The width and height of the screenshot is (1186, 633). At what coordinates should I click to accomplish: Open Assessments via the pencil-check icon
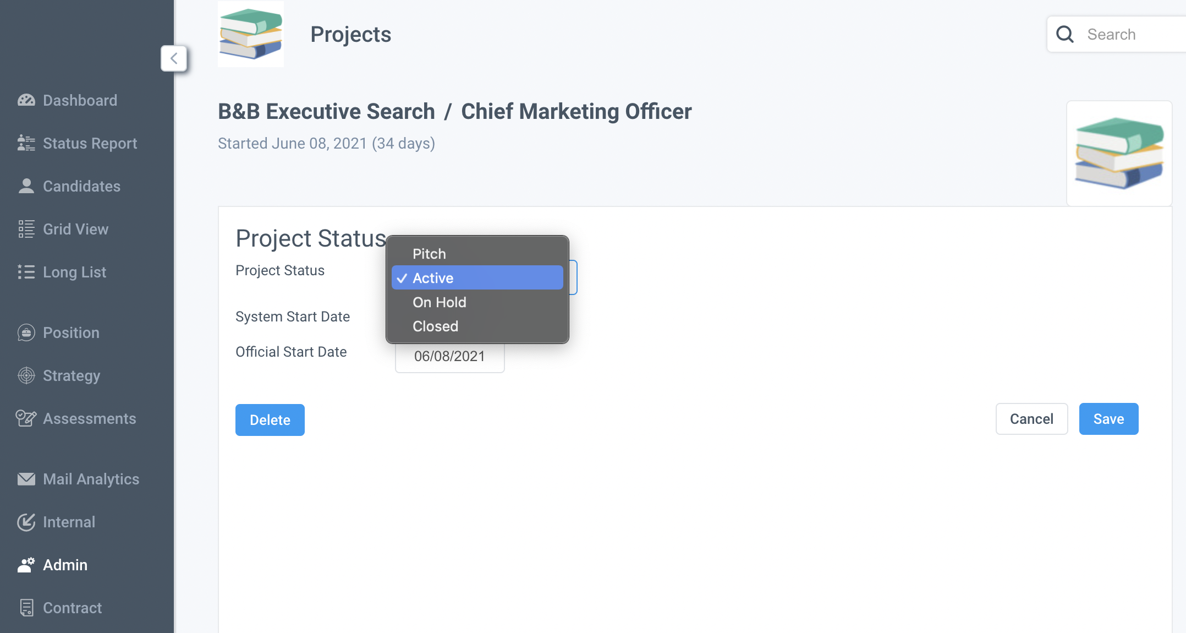click(x=26, y=418)
